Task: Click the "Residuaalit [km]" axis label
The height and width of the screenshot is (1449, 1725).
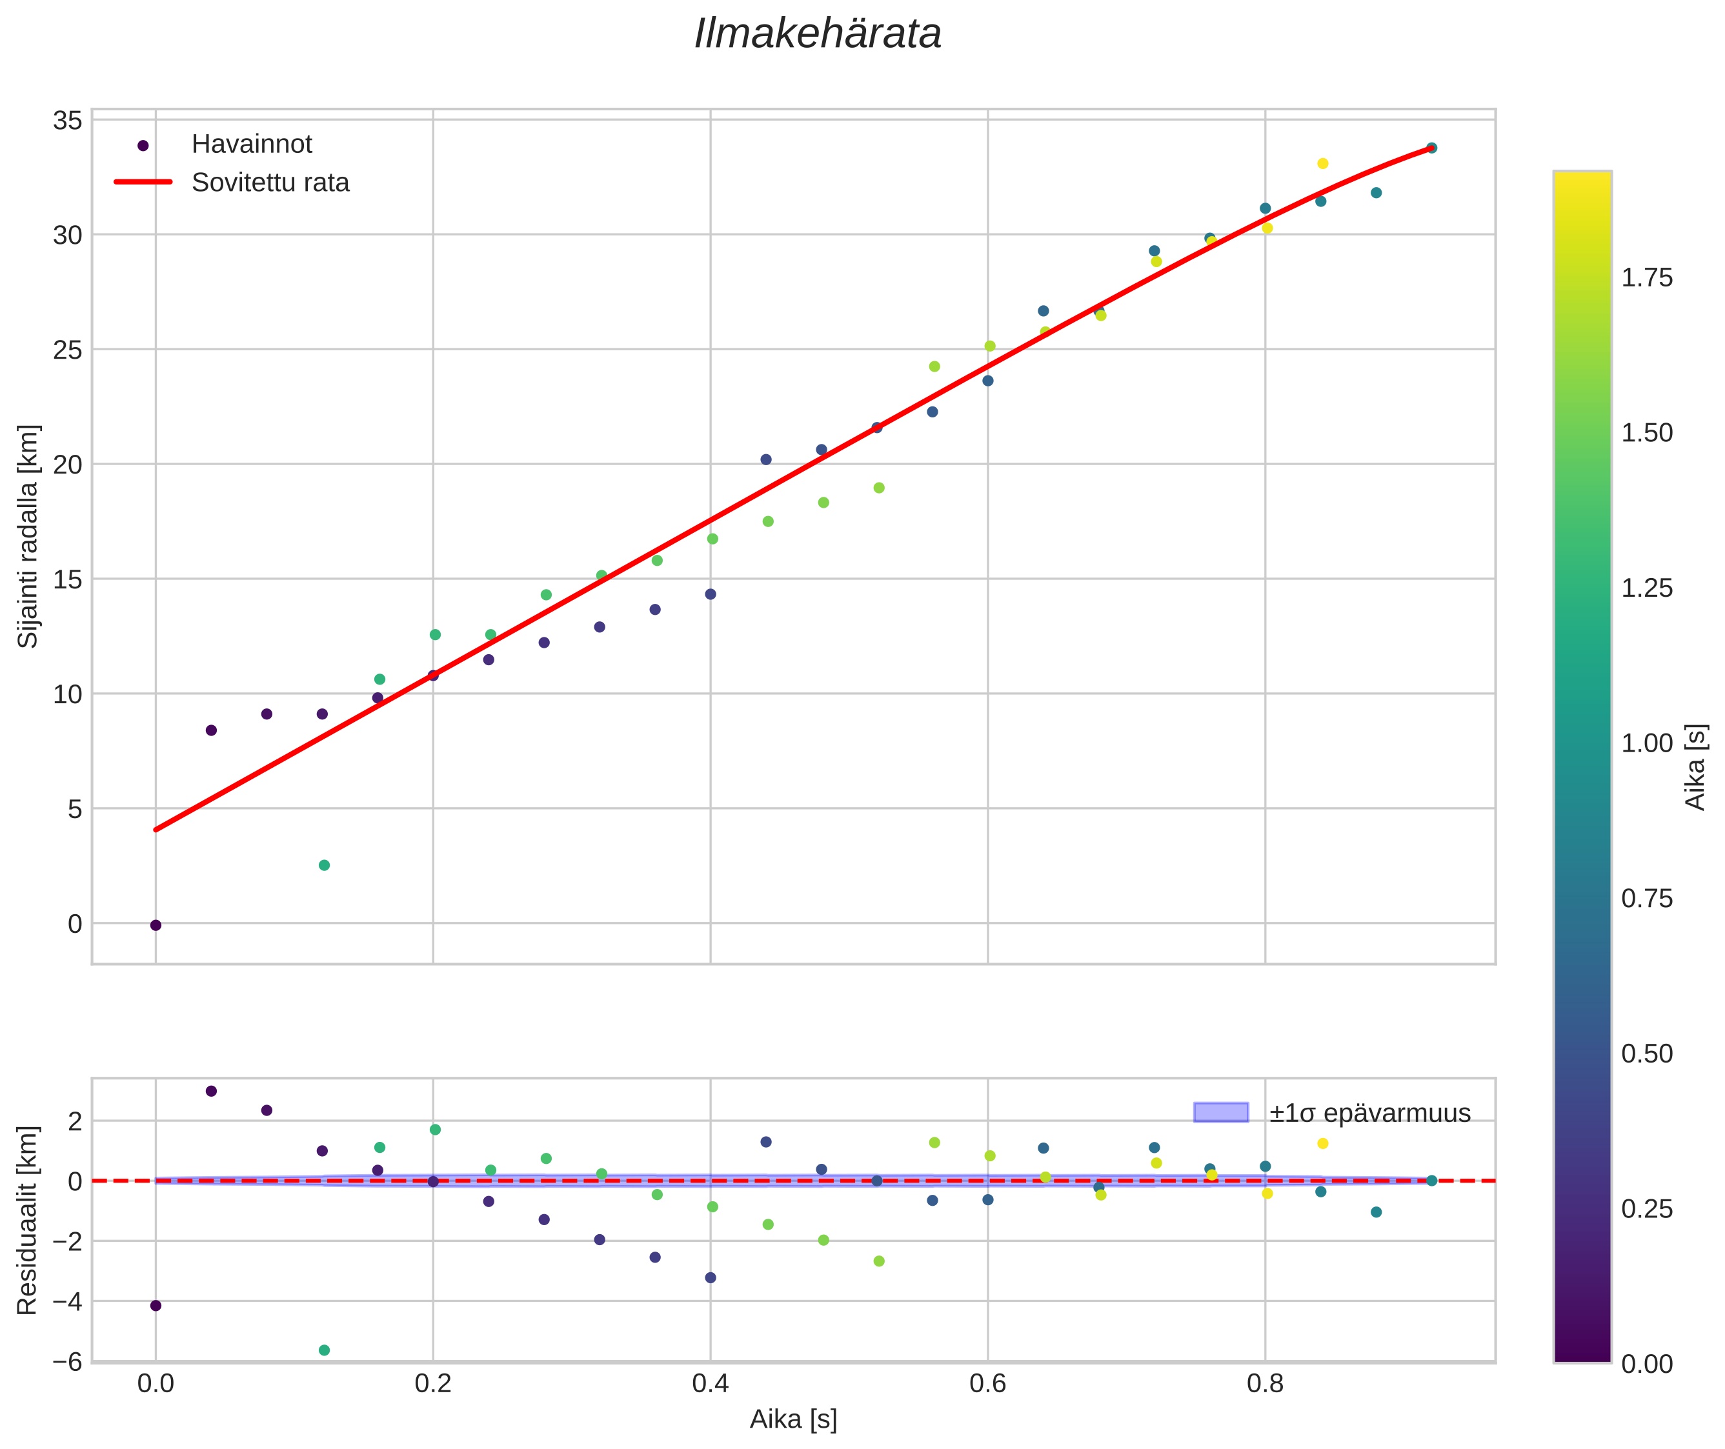Action: (x=27, y=1220)
